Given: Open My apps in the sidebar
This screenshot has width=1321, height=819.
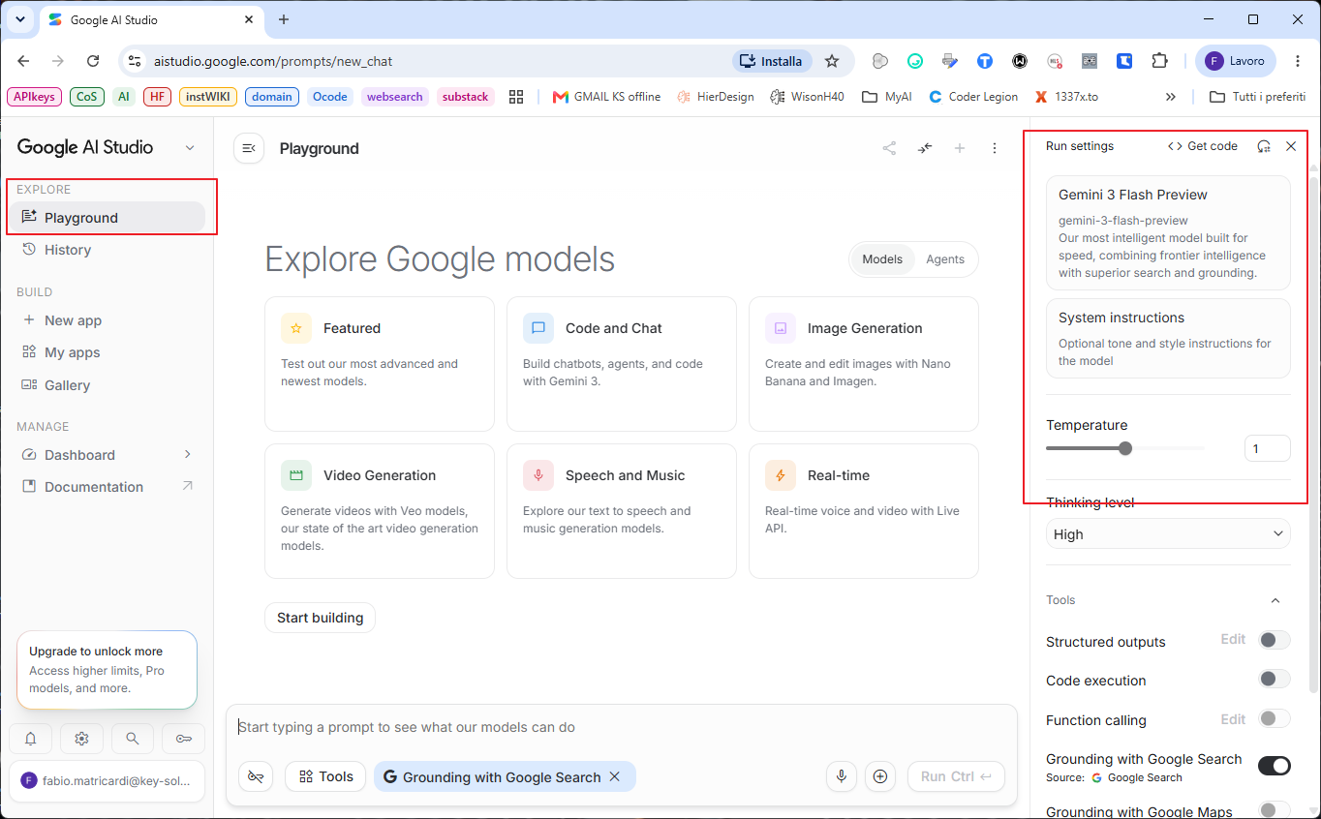Looking at the screenshot, I should tap(107, 352).
